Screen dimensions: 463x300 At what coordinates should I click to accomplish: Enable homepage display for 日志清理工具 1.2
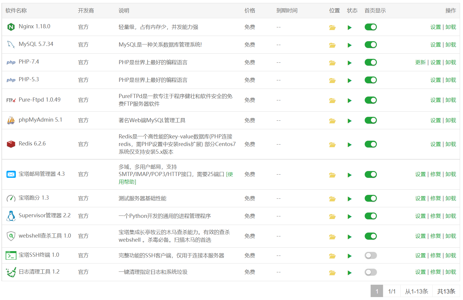[x=371, y=272]
